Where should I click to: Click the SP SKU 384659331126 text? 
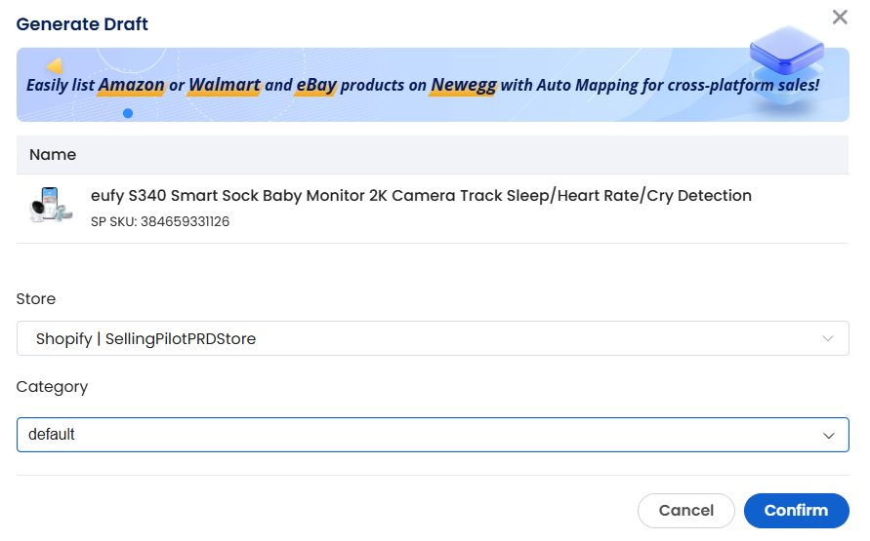160,221
